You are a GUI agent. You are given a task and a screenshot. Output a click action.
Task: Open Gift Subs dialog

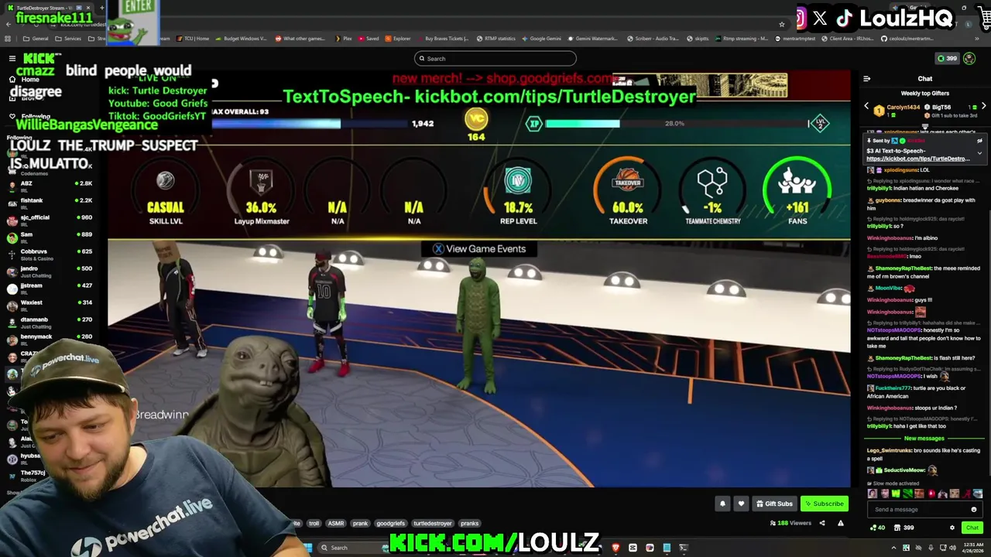[x=774, y=504]
